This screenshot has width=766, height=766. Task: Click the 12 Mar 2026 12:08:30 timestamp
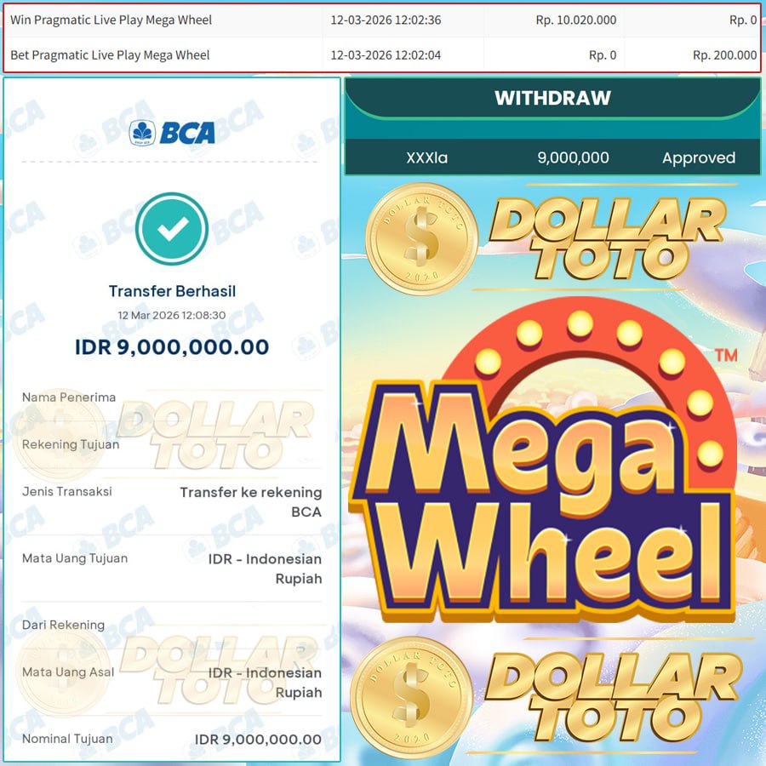[172, 315]
